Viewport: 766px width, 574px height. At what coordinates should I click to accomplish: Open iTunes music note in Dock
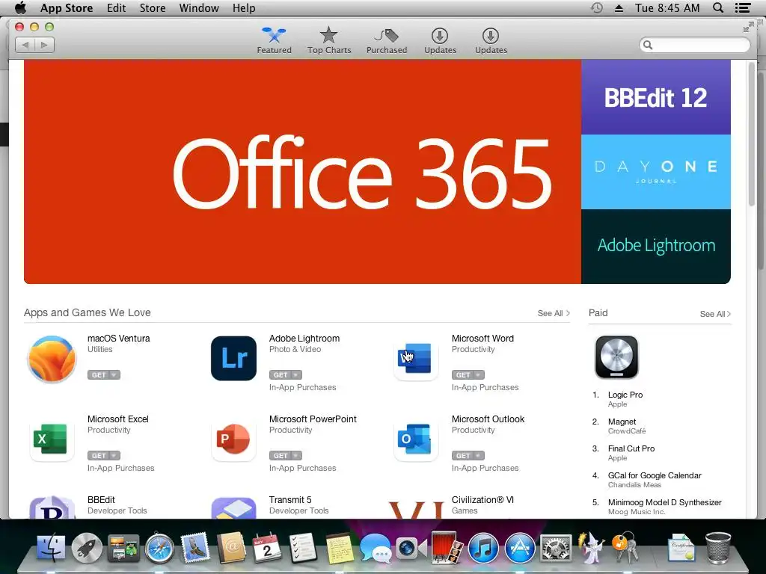click(x=483, y=549)
